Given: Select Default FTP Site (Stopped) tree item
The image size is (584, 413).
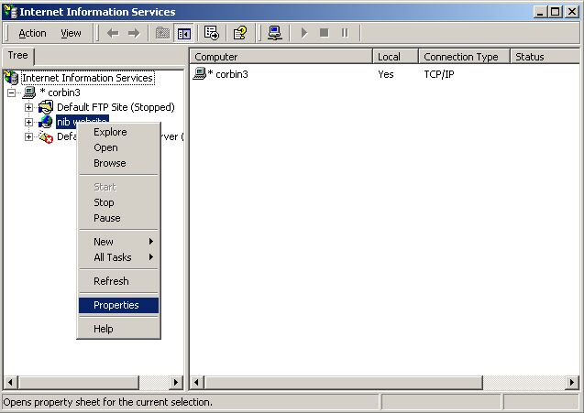Looking at the screenshot, I should coord(116,107).
